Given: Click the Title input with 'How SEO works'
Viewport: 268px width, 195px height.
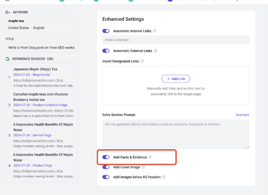Looking at the screenshot, I should coord(41,47).
